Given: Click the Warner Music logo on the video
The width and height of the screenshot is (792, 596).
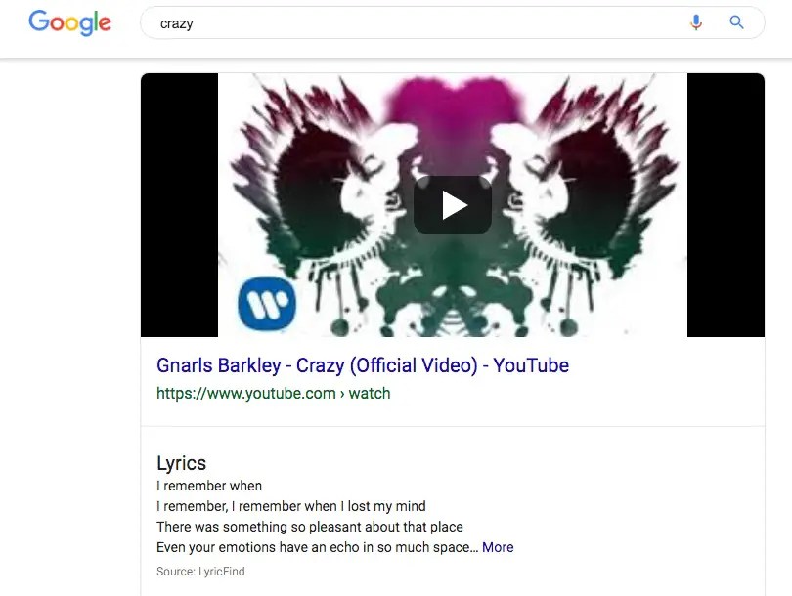Looking at the screenshot, I should [x=267, y=303].
